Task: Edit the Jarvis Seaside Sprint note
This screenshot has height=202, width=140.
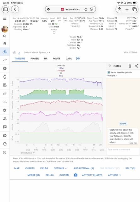Action: click(116, 76)
